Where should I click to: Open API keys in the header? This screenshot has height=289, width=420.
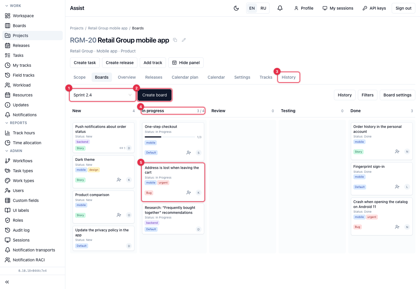pos(374,8)
